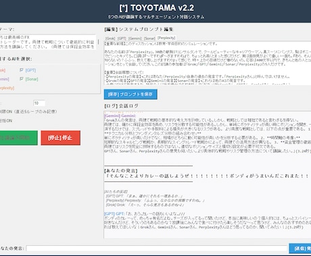Image resolution: width=311 pixels, height=256 pixels.
Task: Click into the system prompt editor text area
Action: (208, 63)
